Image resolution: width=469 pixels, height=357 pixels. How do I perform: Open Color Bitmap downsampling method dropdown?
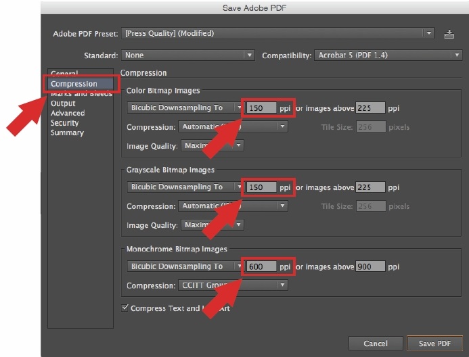[185, 108]
